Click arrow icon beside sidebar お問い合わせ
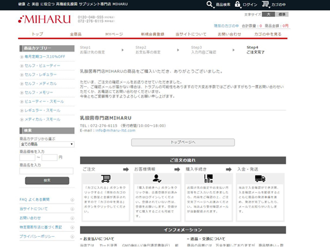 click(72, 218)
